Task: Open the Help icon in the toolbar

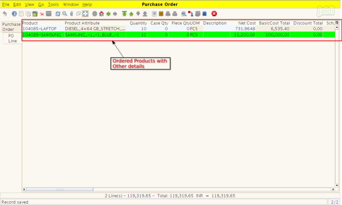Action: (x=14, y=14)
